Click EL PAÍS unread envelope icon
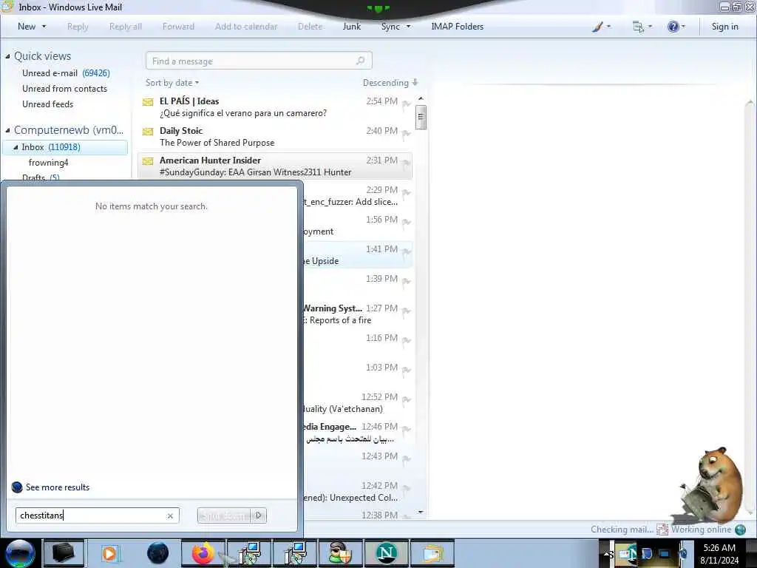 click(x=148, y=102)
